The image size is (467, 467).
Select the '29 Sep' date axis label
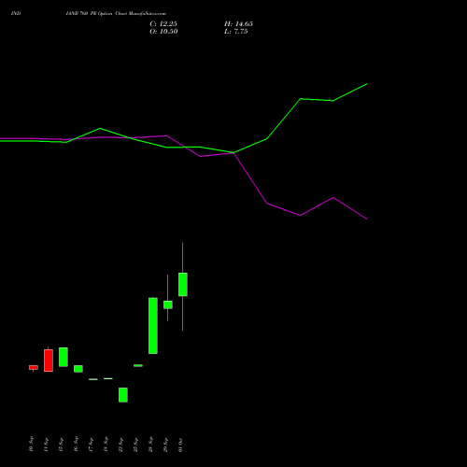(x=165, y=444)
